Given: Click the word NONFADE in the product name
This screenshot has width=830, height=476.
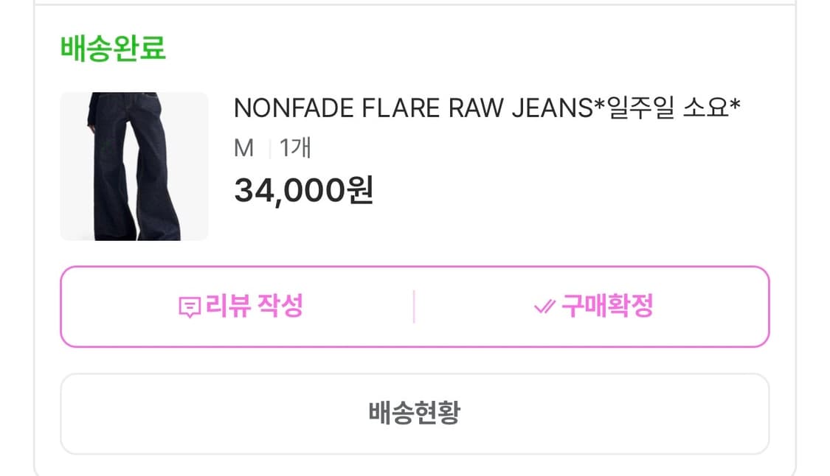Looking at the screenshot, I should pos(294,108).
